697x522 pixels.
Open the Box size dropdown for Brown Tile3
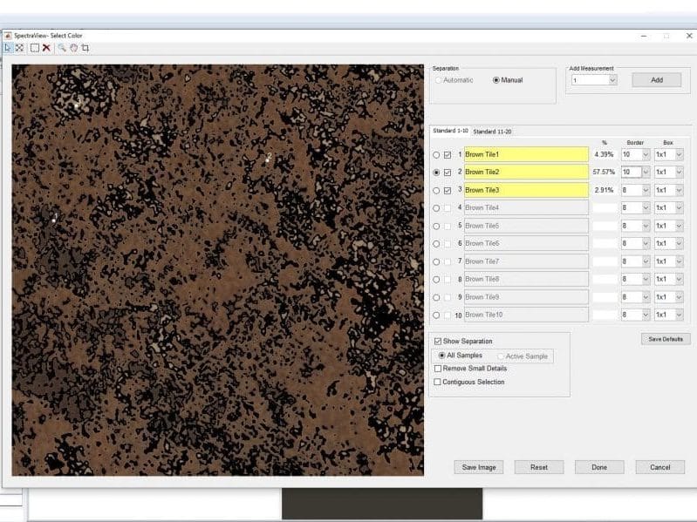[x=679, y=190]
